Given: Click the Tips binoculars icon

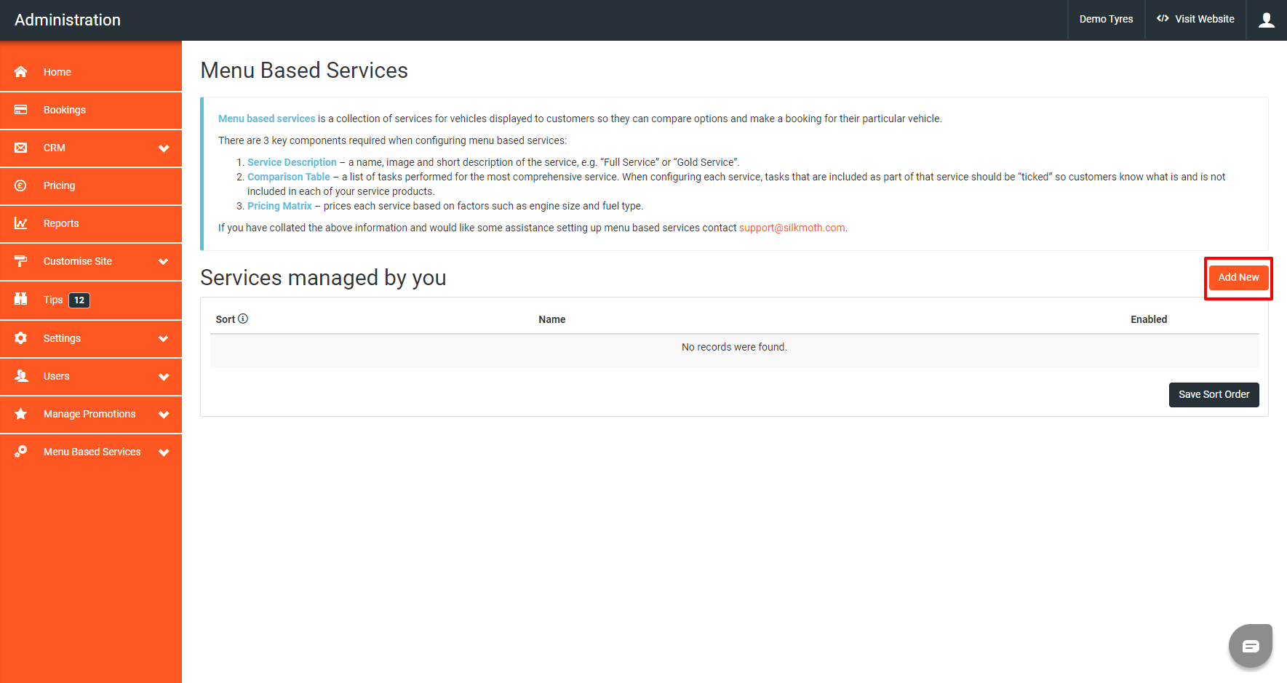Looking at the screenshot, I should [x=20, y=299].
